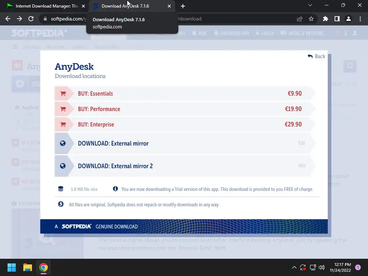Image resolution: width=368 pixels, height=276 pixels.
Task: Click the lock site info icon
Action: coord(45,19)
